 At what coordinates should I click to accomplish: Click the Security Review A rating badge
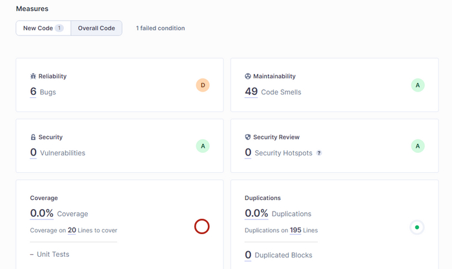pyautogui.click(x=418, y=146)
